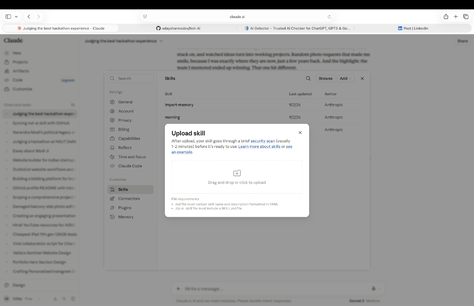Click the plus attach icon in message box

178,289
